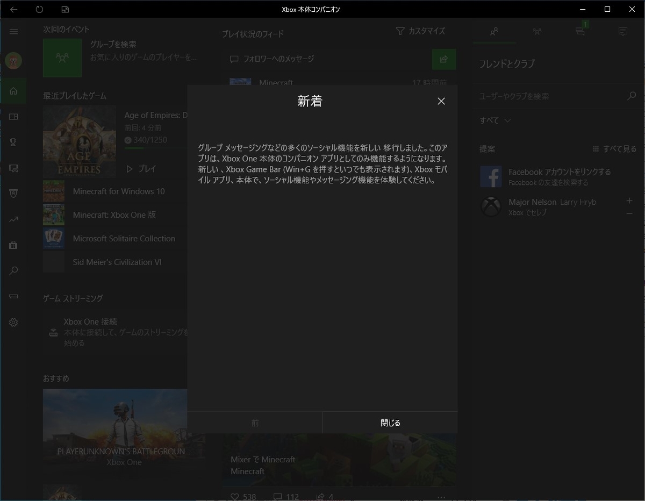Open Captures icon in sidebar
The width and height of the screenshot is (645, 501).
tap(13, 168)
